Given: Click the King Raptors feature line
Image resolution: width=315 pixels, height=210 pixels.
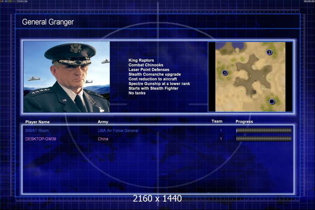Looking at the screenshot, I should 141,60.
